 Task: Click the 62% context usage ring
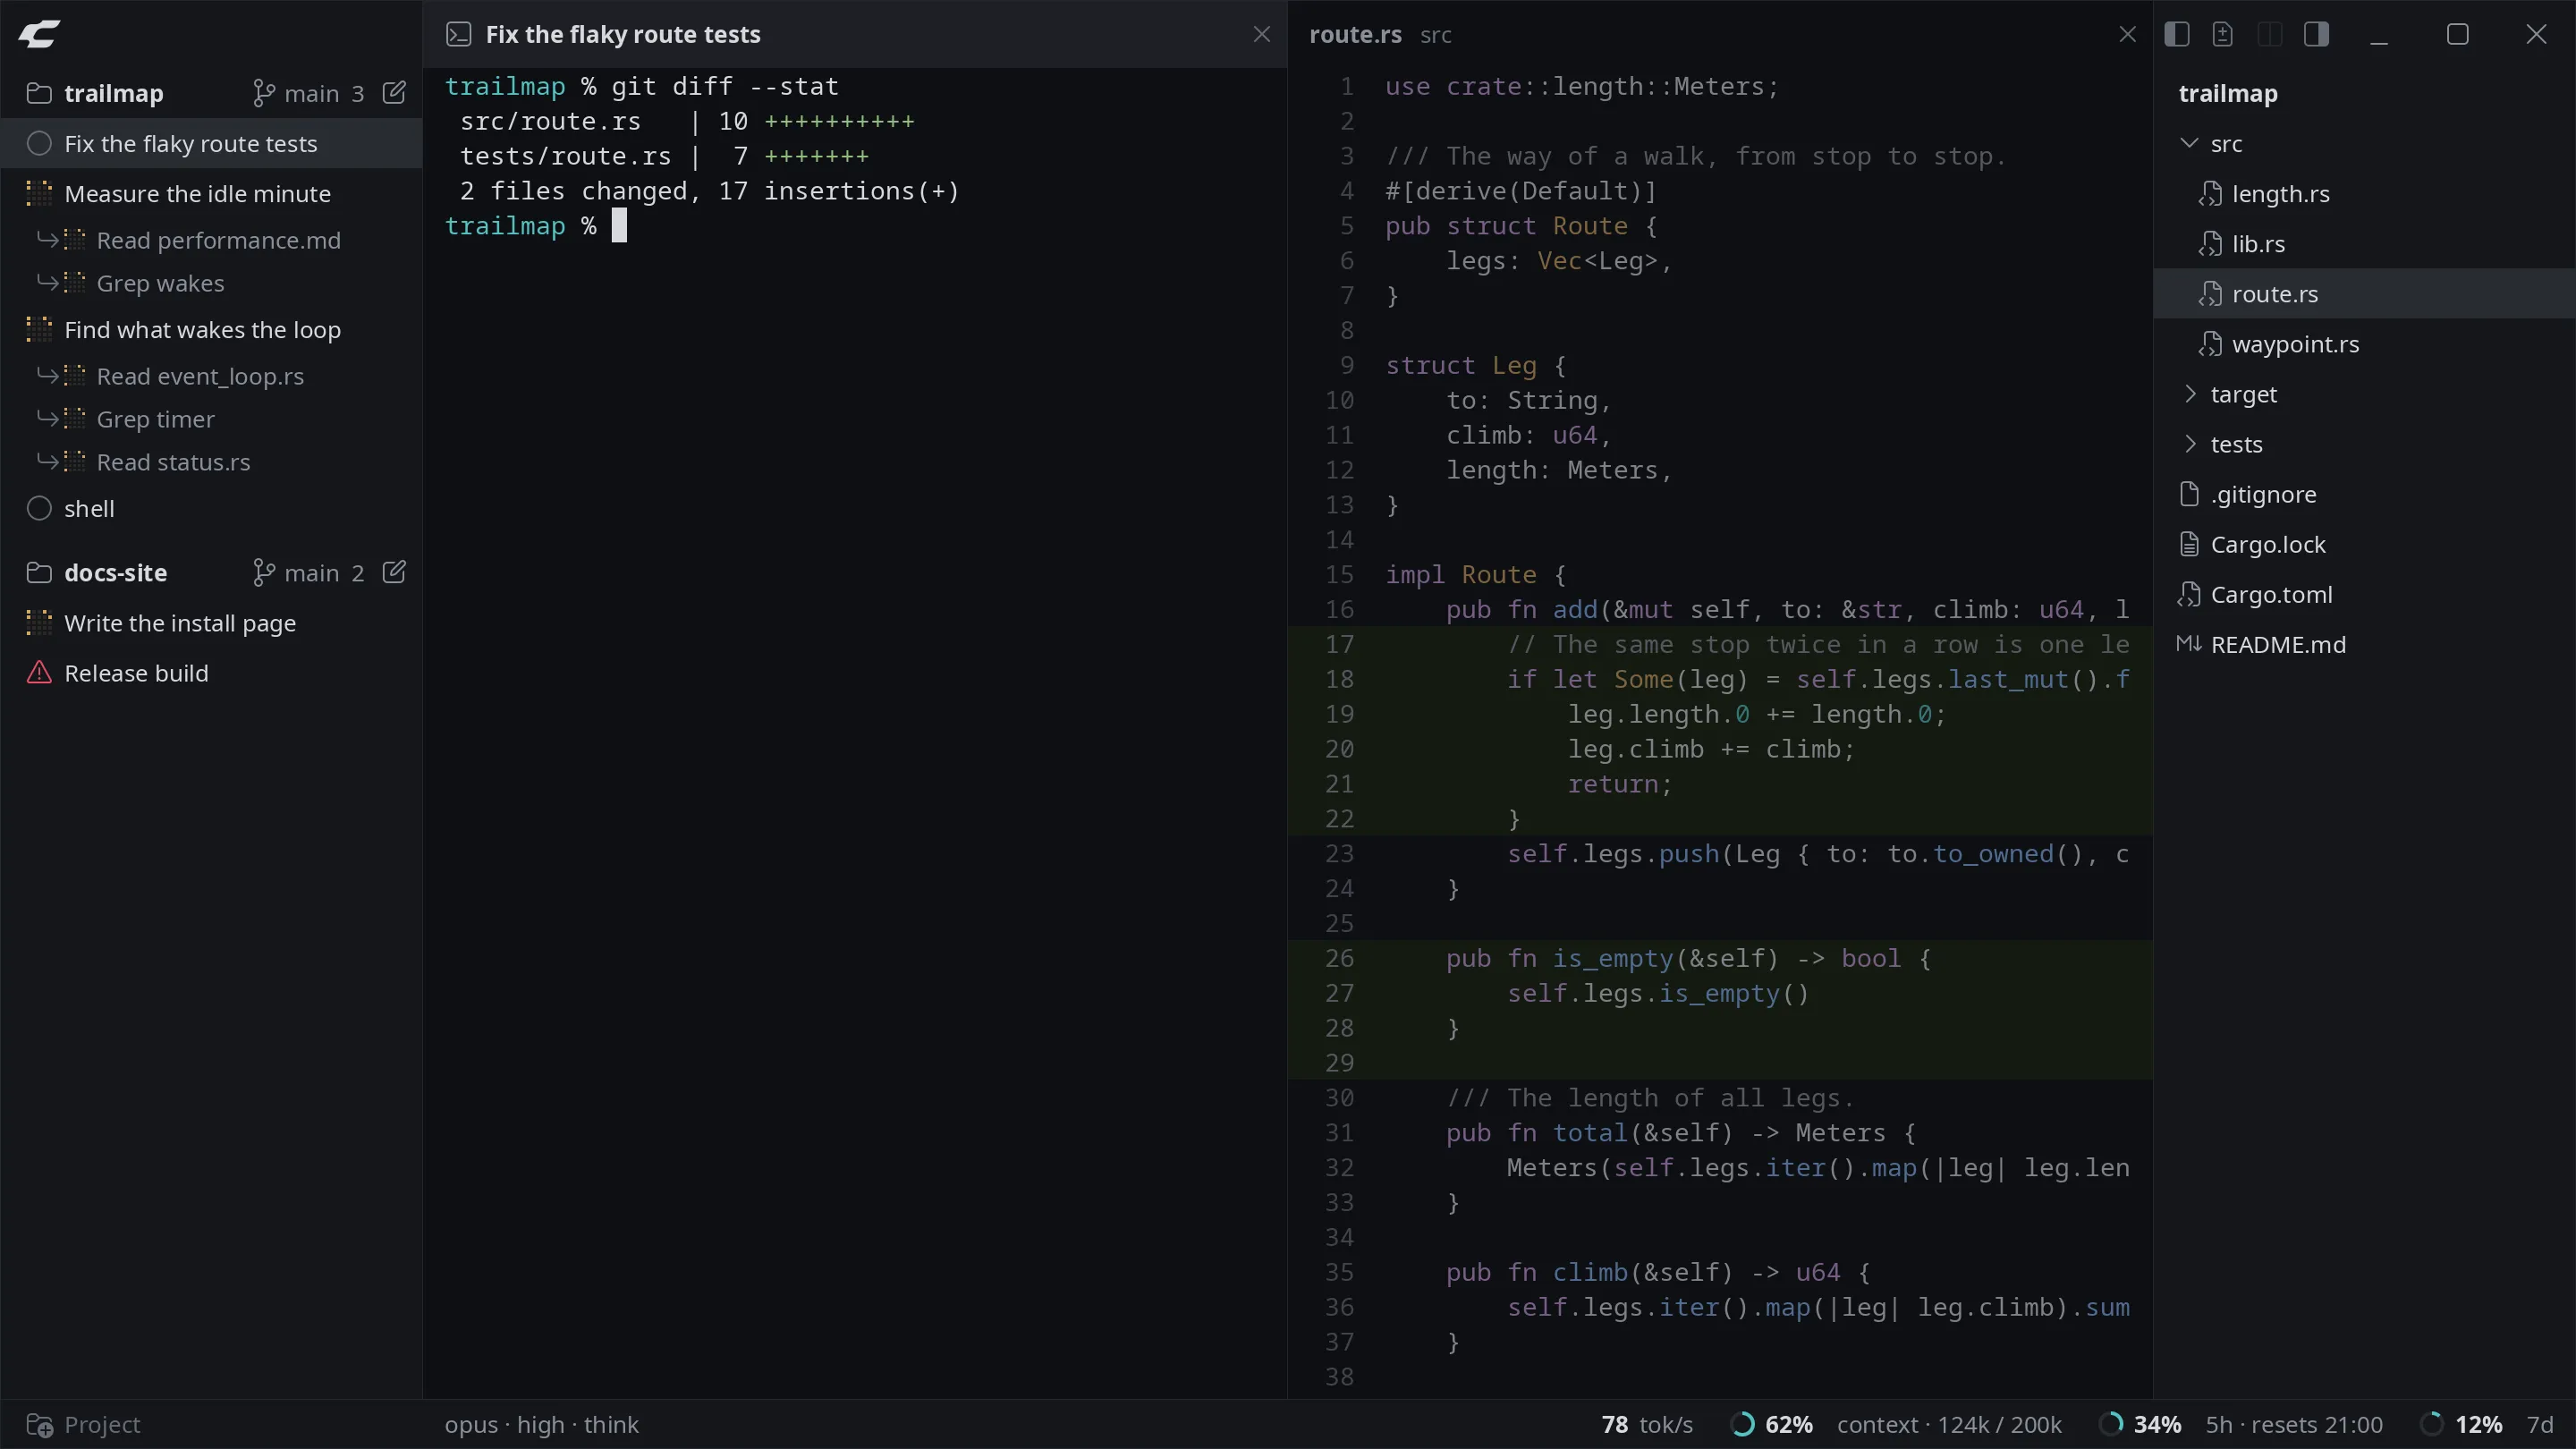tap(1742, 1424)
